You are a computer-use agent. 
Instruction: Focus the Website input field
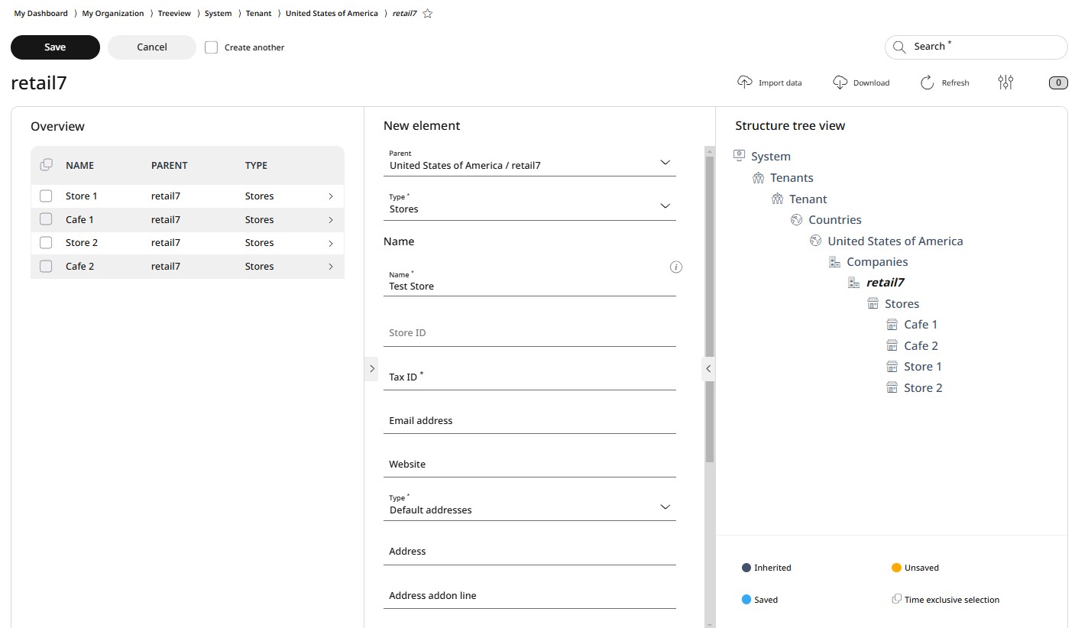529,463
